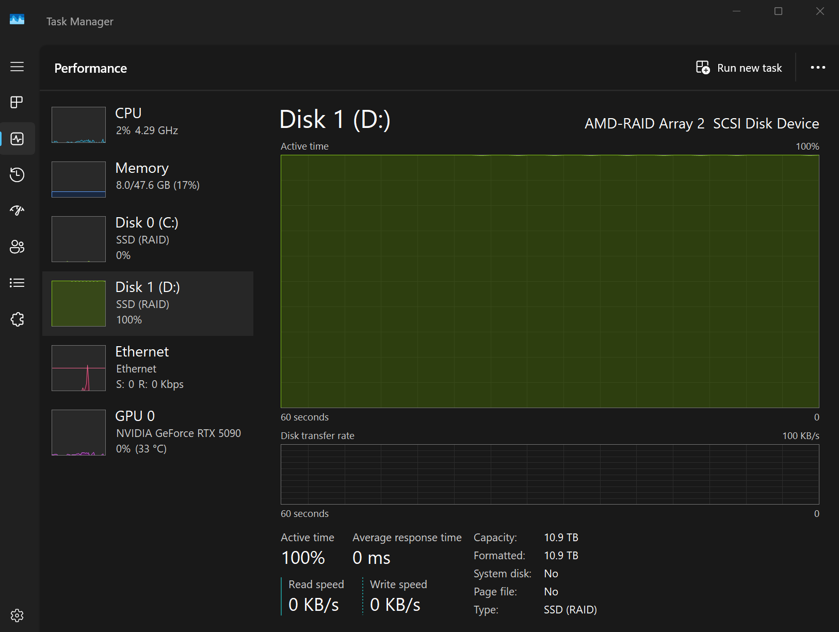Select Disk 1 (D:) entry
The height and width of the screenshot is (632, 839).
pyautogui.click(x=148, y=303)
